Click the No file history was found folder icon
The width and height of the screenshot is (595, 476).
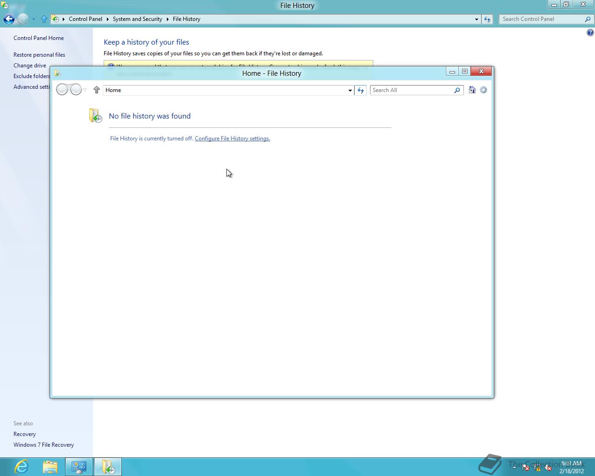tap(95, 115)
